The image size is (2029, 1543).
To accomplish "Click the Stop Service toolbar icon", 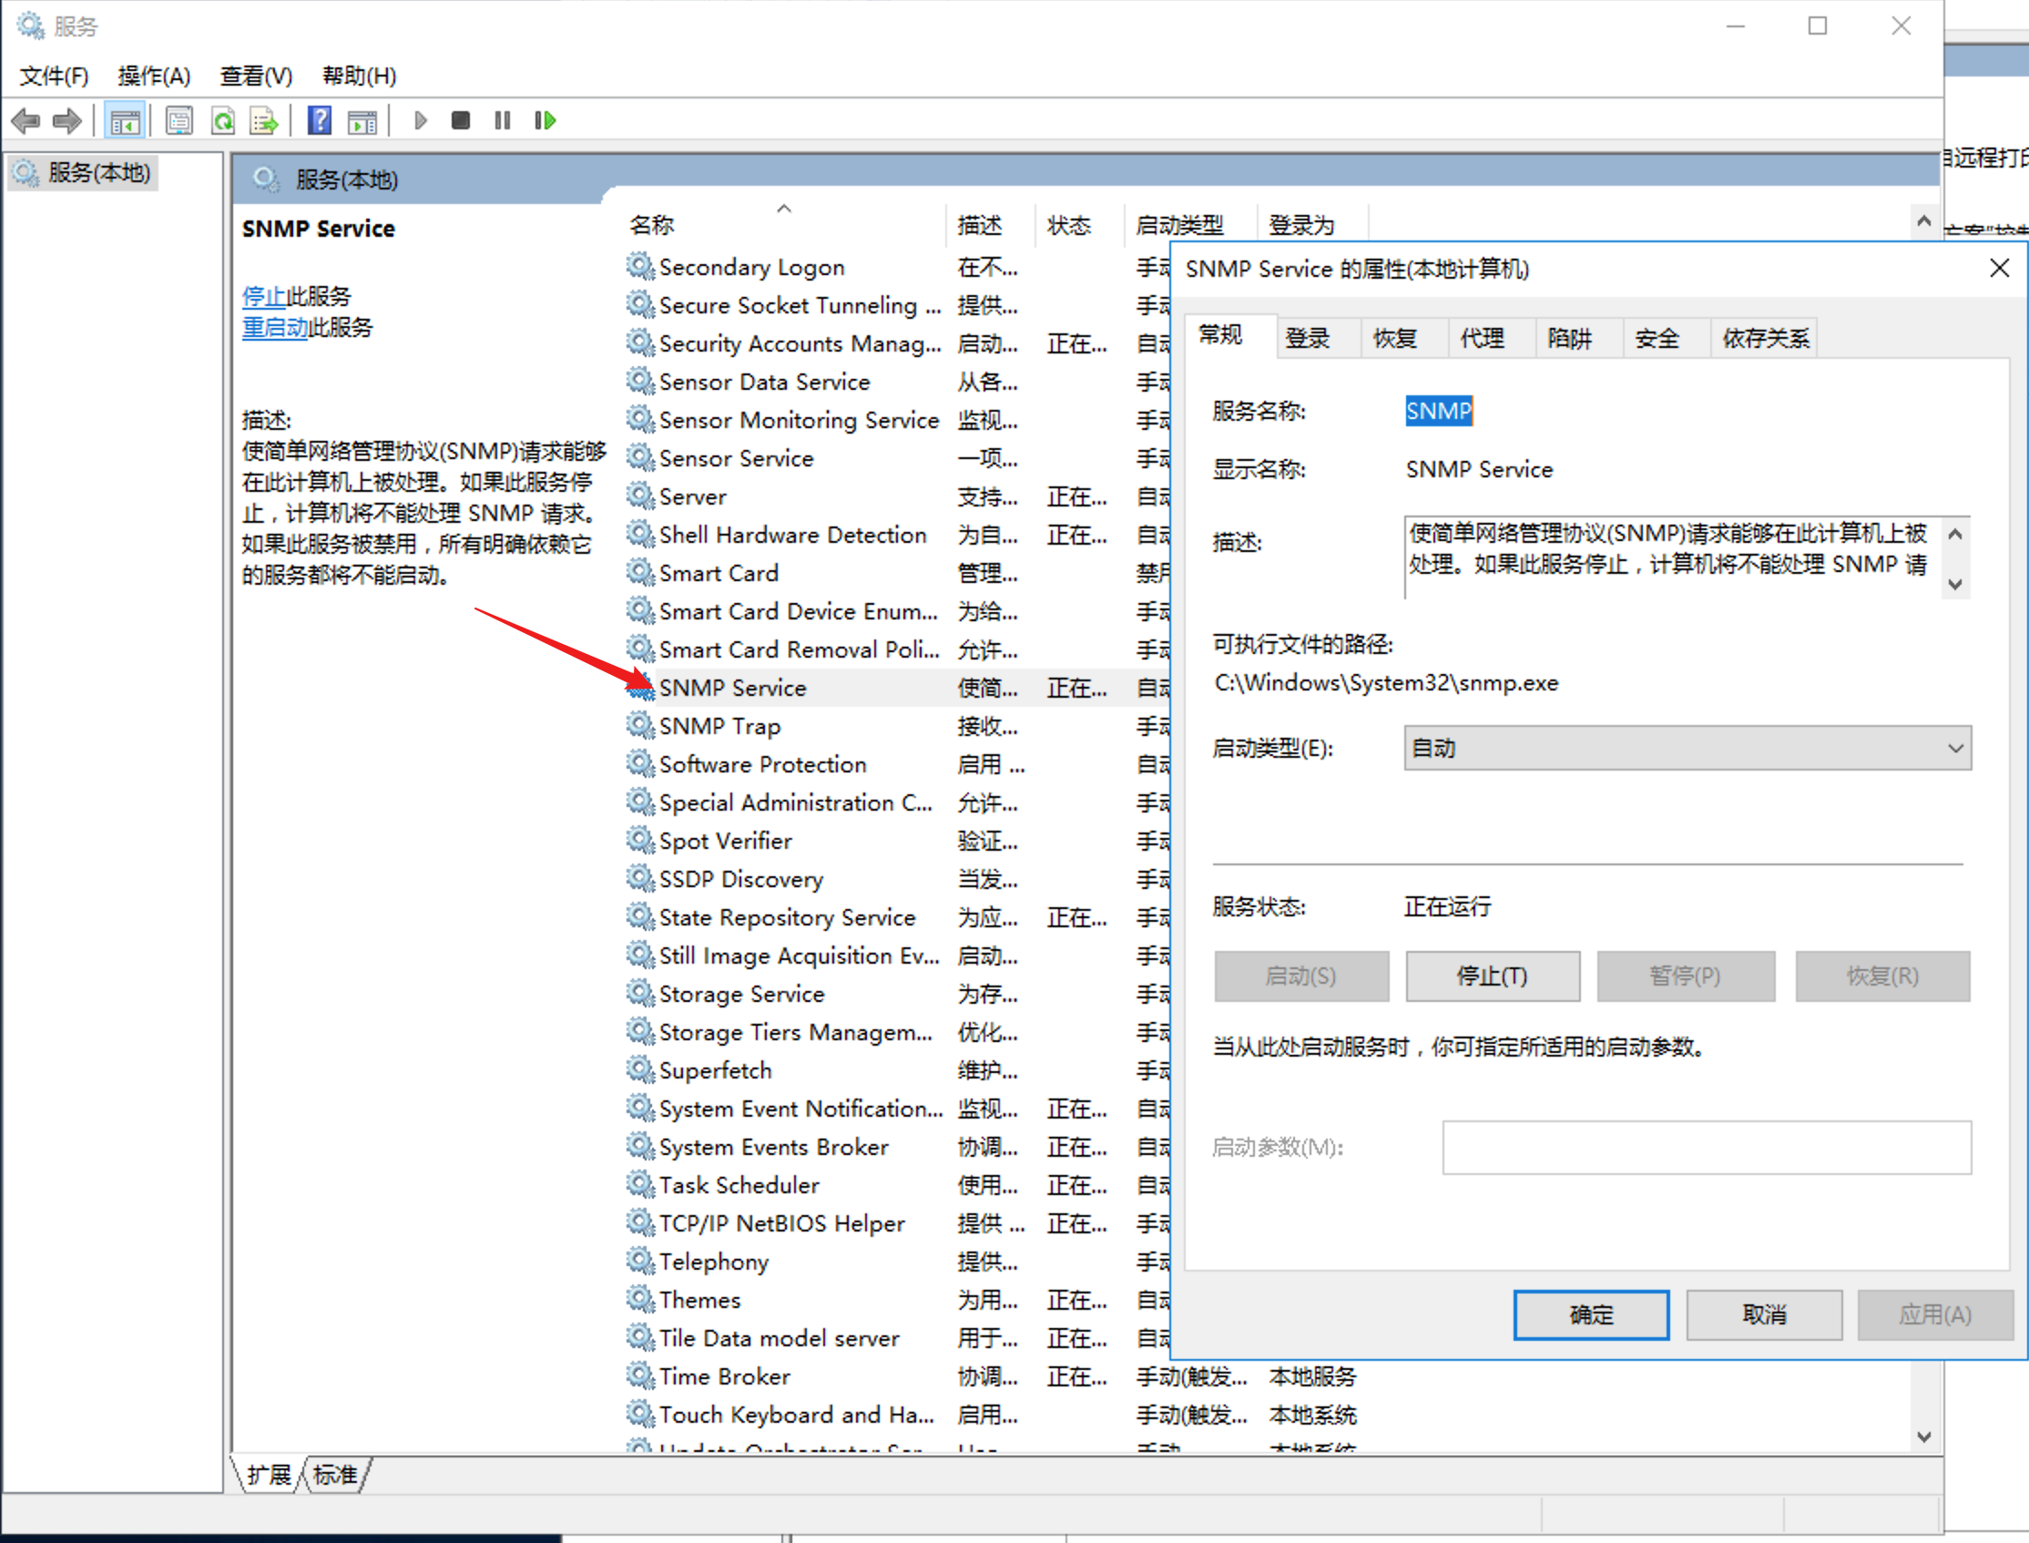I will pos(460,120).
